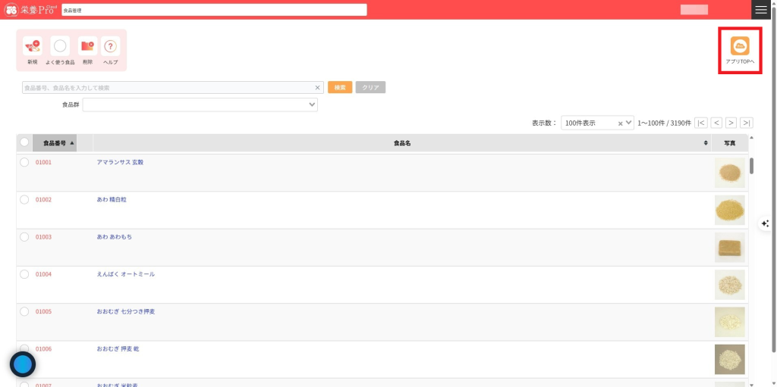The image size is (777, 387).
Task: Open the ヘルプ help icon
Action: [111, 47]
